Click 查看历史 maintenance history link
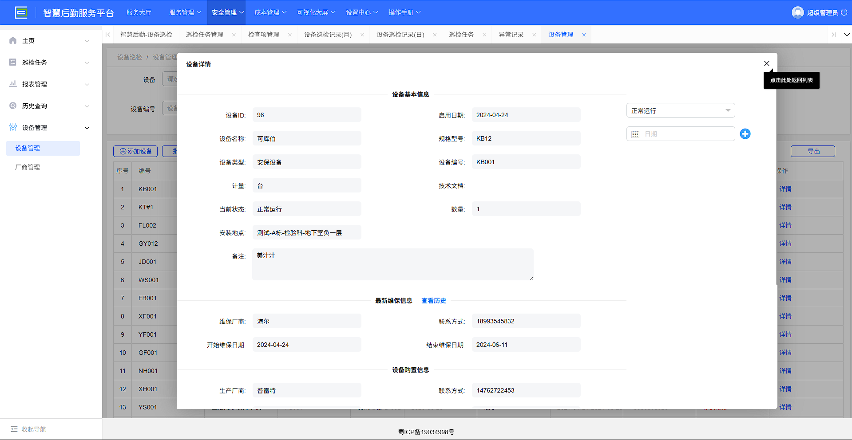Screen dimensions: 852x440 (433, 301)
